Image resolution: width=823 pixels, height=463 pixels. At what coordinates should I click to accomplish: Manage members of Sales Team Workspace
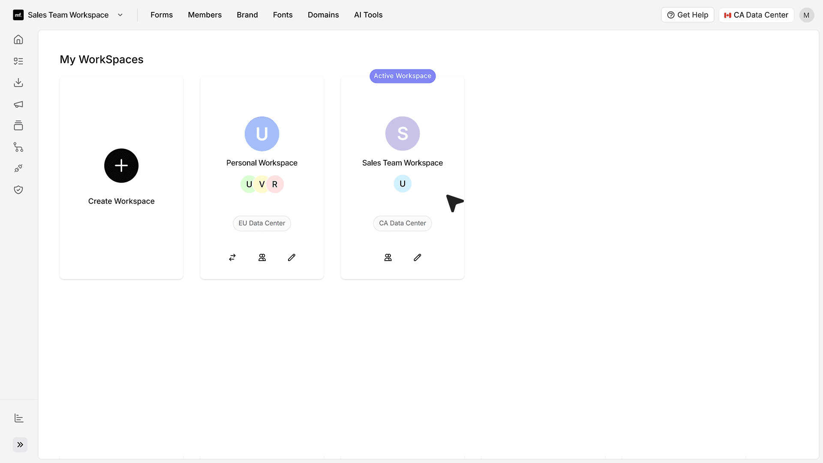tap(388, 257)
